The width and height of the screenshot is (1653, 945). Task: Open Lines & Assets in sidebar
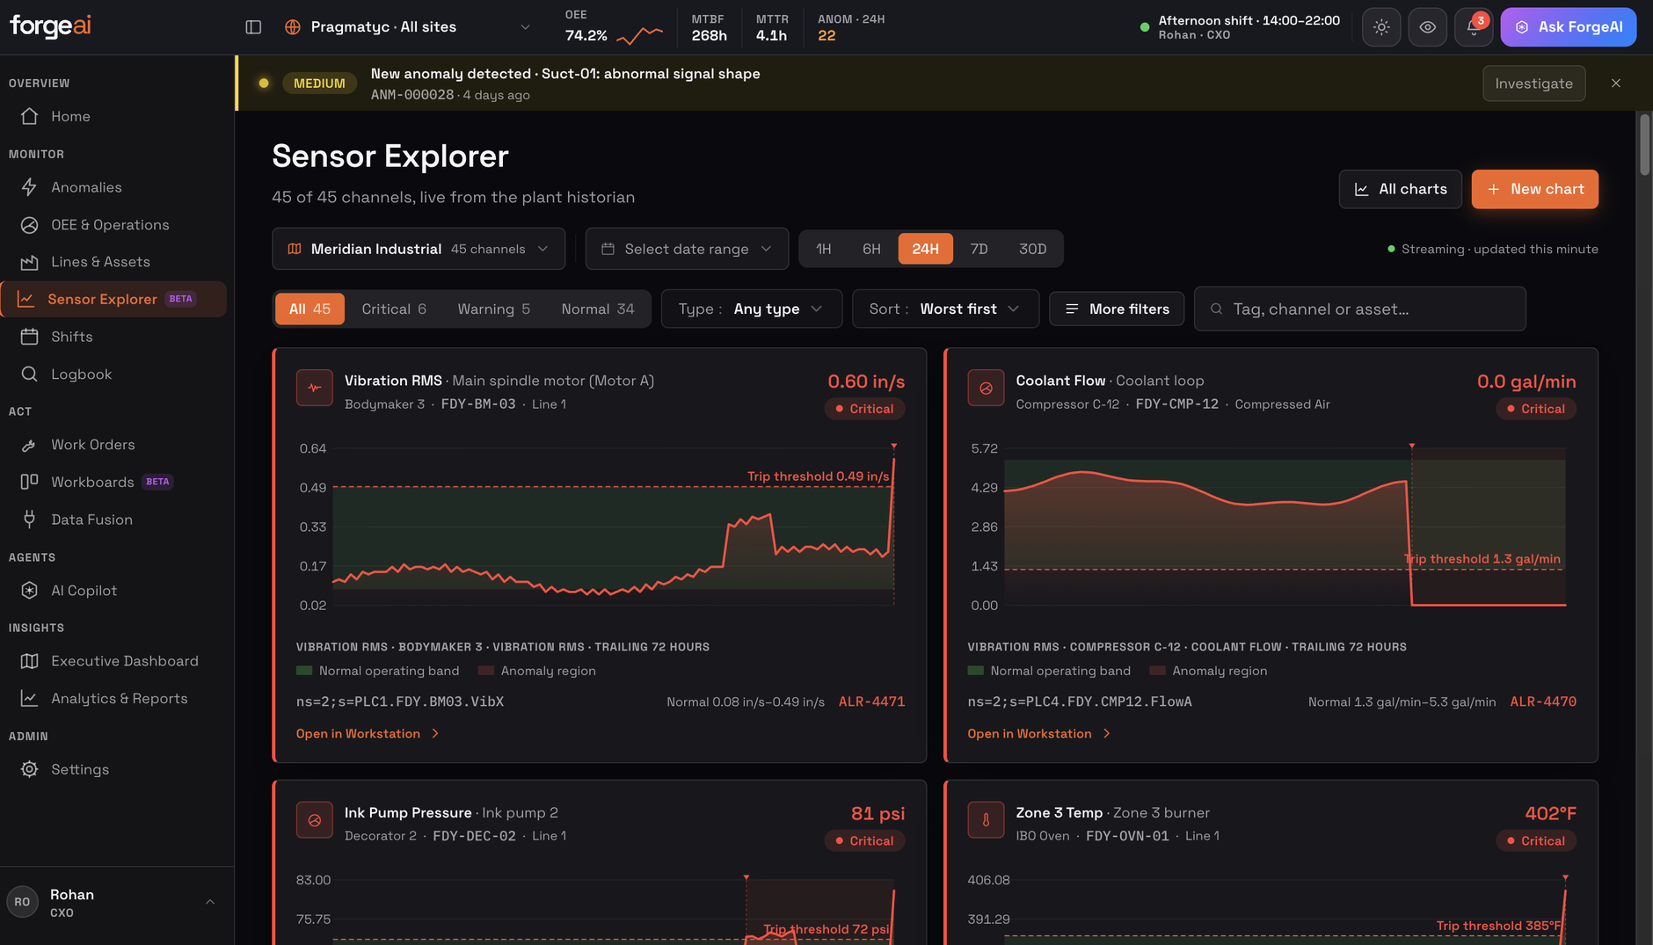click(x=113, y=262)
